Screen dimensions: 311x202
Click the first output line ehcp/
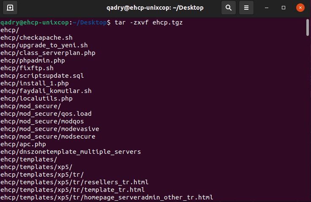pyautogui.click(x=10, y=30)
